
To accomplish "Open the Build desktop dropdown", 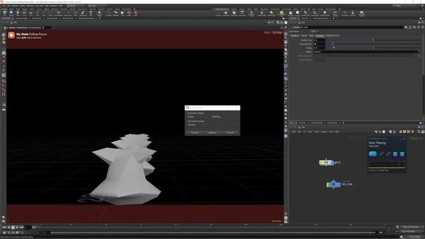I will pyautogui.click(x=76, y=6).
